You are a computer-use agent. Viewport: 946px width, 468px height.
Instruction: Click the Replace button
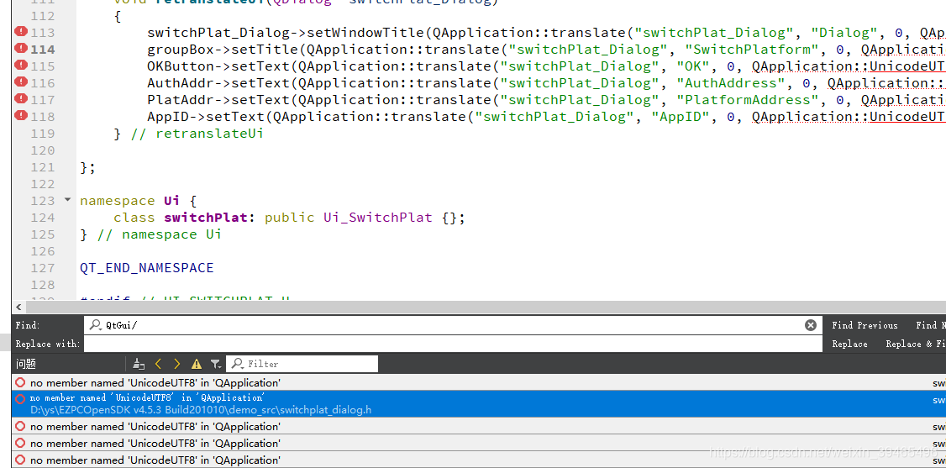tap(849, 344)
